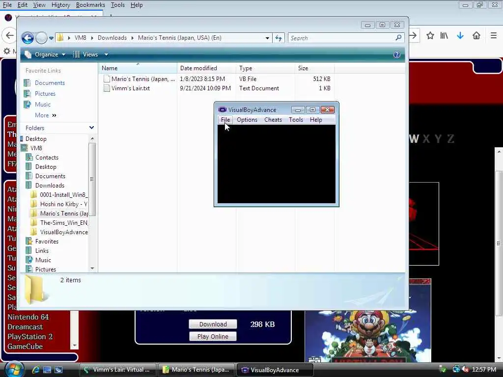503x377 pixels.
Task: Click the folder tree scroll down arrow
Action: pos(92,269)
